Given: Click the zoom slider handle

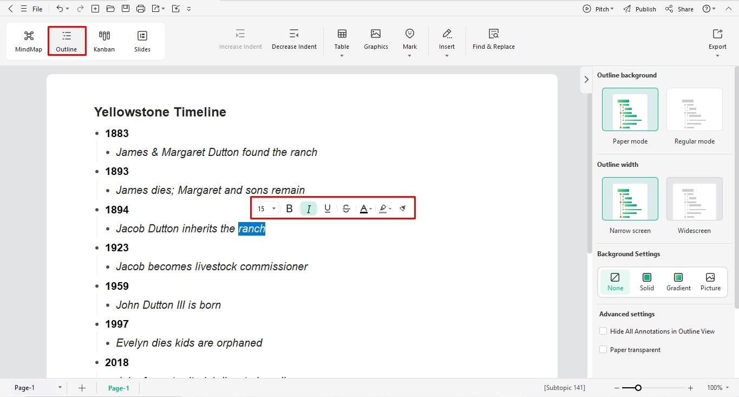Looking at the screenshot, I should 638,388.
